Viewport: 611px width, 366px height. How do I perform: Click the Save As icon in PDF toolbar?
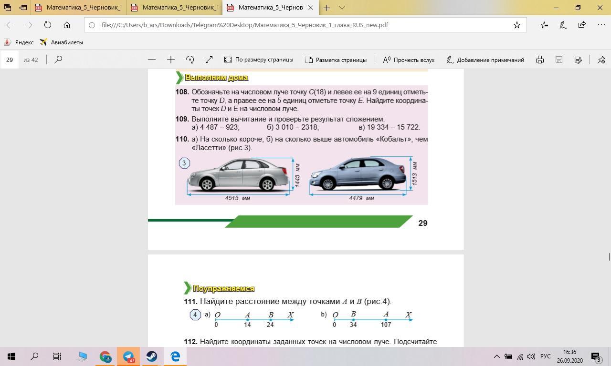(578, 60)
